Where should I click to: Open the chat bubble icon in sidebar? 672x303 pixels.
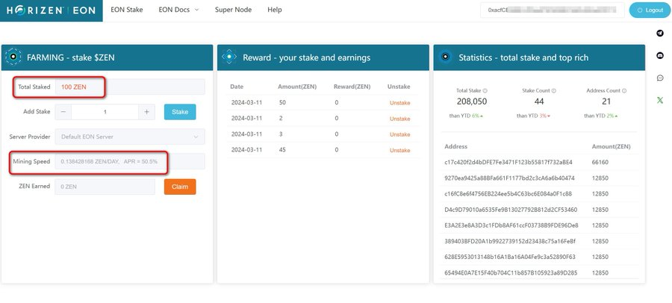660,78
